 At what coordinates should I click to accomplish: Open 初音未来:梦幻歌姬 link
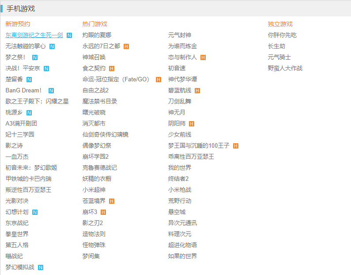(x=31, y=168)
